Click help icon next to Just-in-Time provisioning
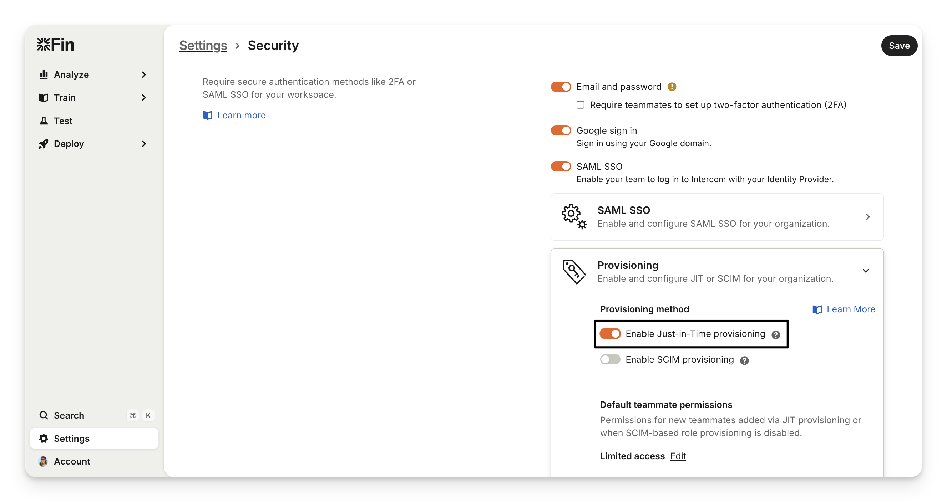The height and width of the screenshot is (502, 947). pos(776,335)
